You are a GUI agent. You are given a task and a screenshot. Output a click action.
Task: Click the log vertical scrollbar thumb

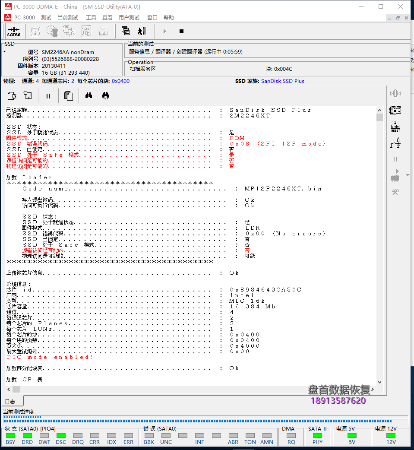(379, 117)
